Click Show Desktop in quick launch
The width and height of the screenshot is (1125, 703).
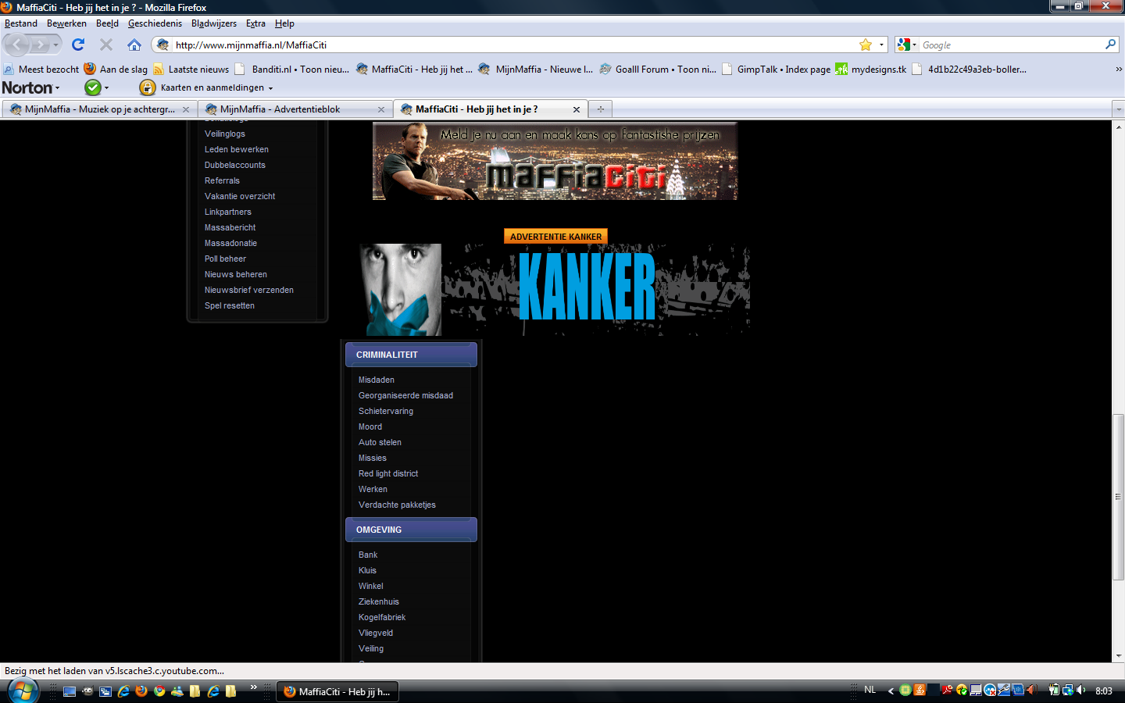point(70,691)
